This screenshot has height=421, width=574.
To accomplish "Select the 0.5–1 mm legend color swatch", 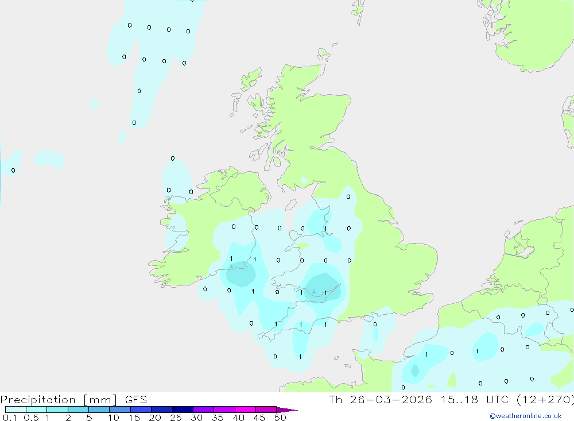I will [x=37, y=410].
